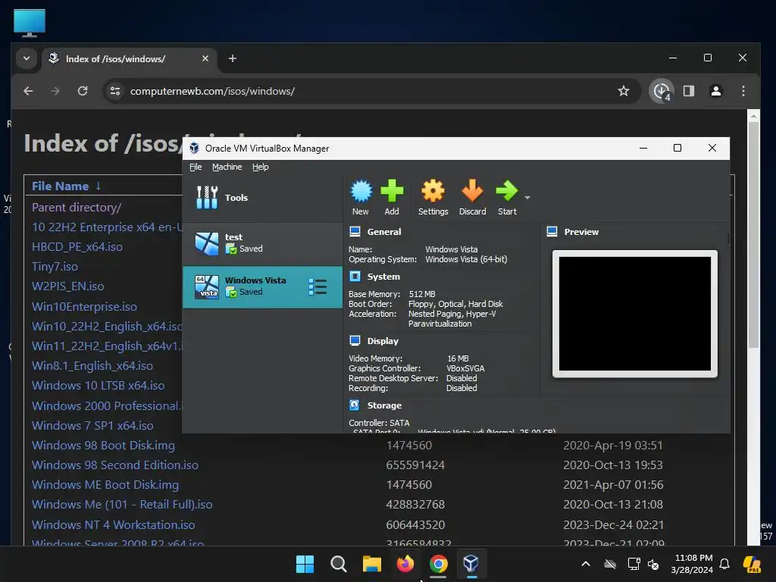This screenshot has width=776, height=582.
Task: Open the notification bell
Action: pos(724,564)
